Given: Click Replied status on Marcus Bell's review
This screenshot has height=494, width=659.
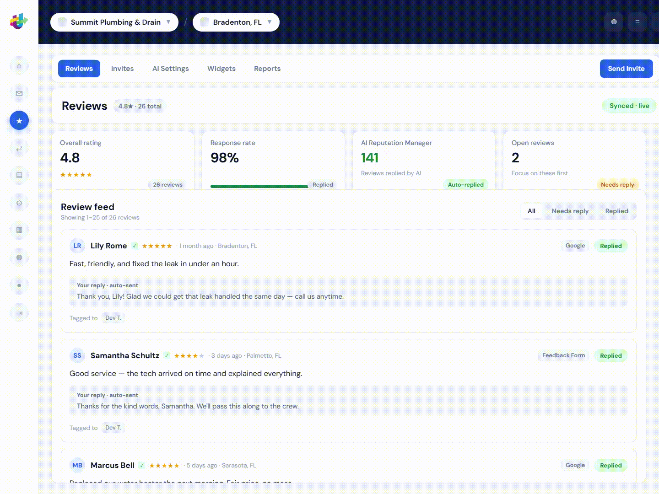Looking at the screenshot, I should [x=611, y=465].
